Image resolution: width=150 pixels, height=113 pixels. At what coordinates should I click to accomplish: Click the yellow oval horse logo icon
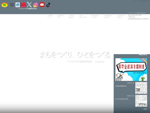[x=4, y=5]
